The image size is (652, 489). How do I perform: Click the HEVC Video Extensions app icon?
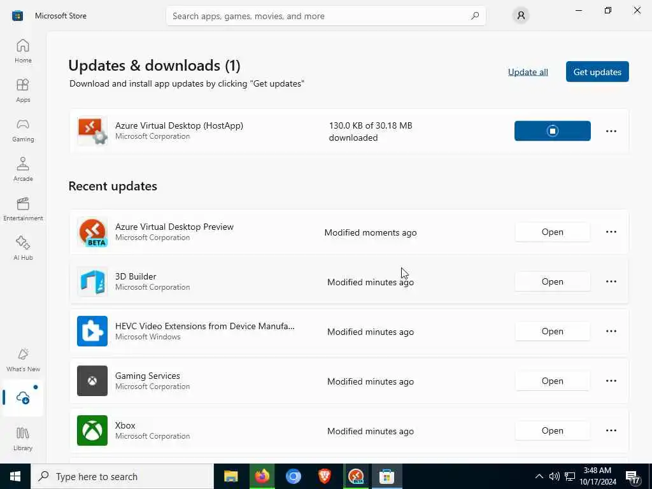coord(92,331)
